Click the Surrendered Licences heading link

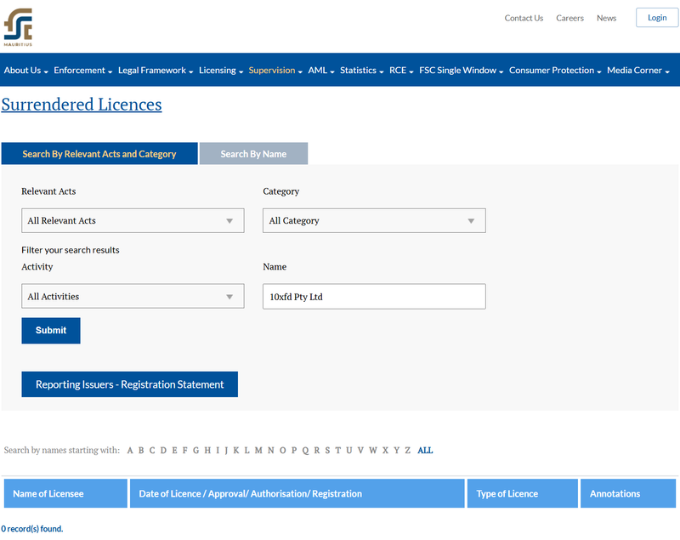[x=82, y=105]
